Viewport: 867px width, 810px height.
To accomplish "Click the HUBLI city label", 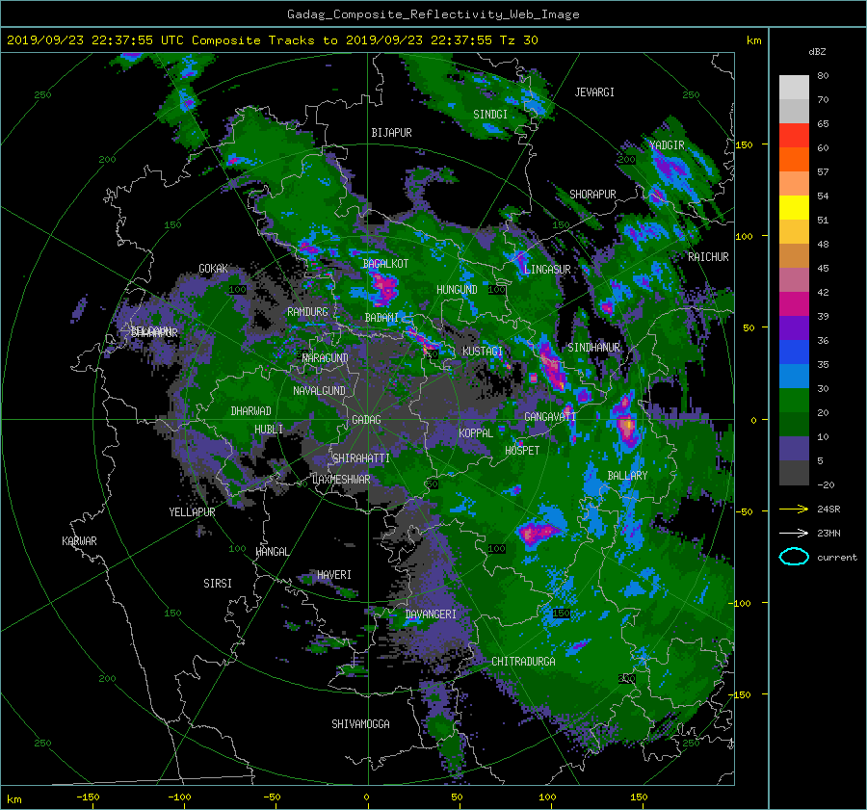I will click(269, 429).
